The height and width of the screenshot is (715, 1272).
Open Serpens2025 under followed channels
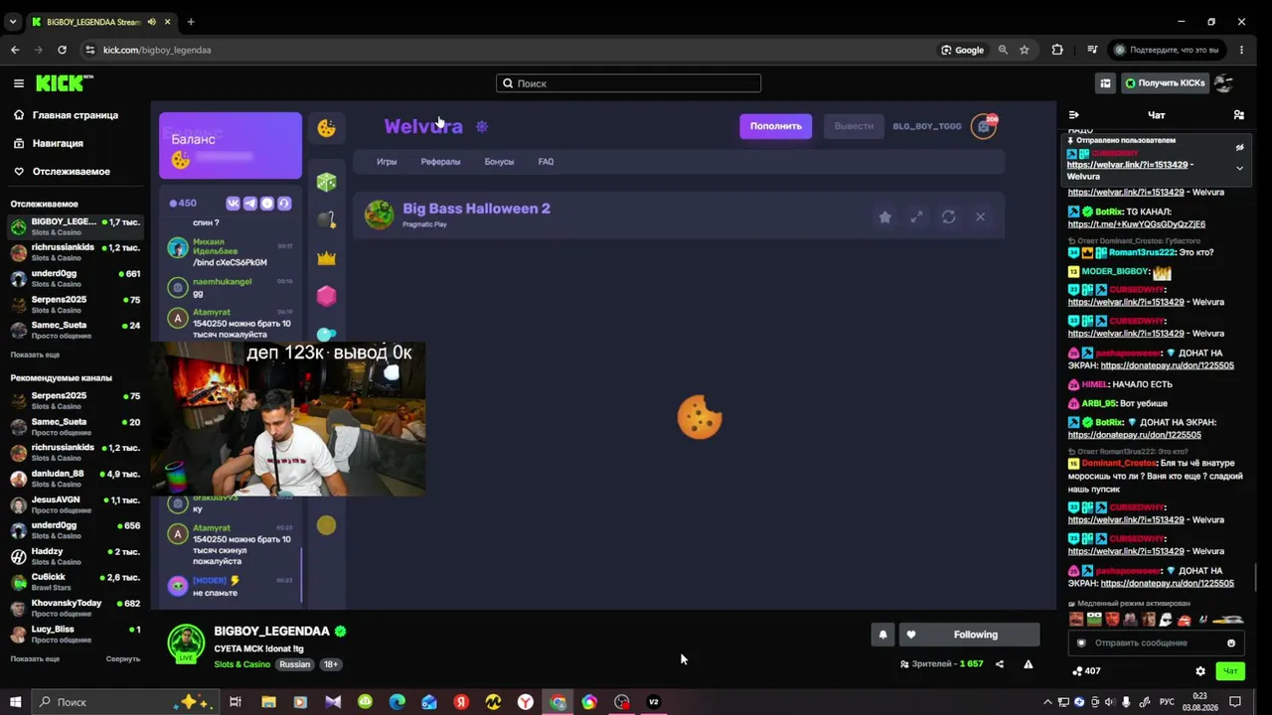[x=76, y=304]
